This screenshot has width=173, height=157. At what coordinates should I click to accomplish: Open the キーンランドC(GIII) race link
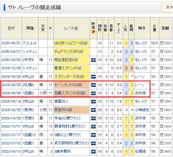click(x=68, y=85)
